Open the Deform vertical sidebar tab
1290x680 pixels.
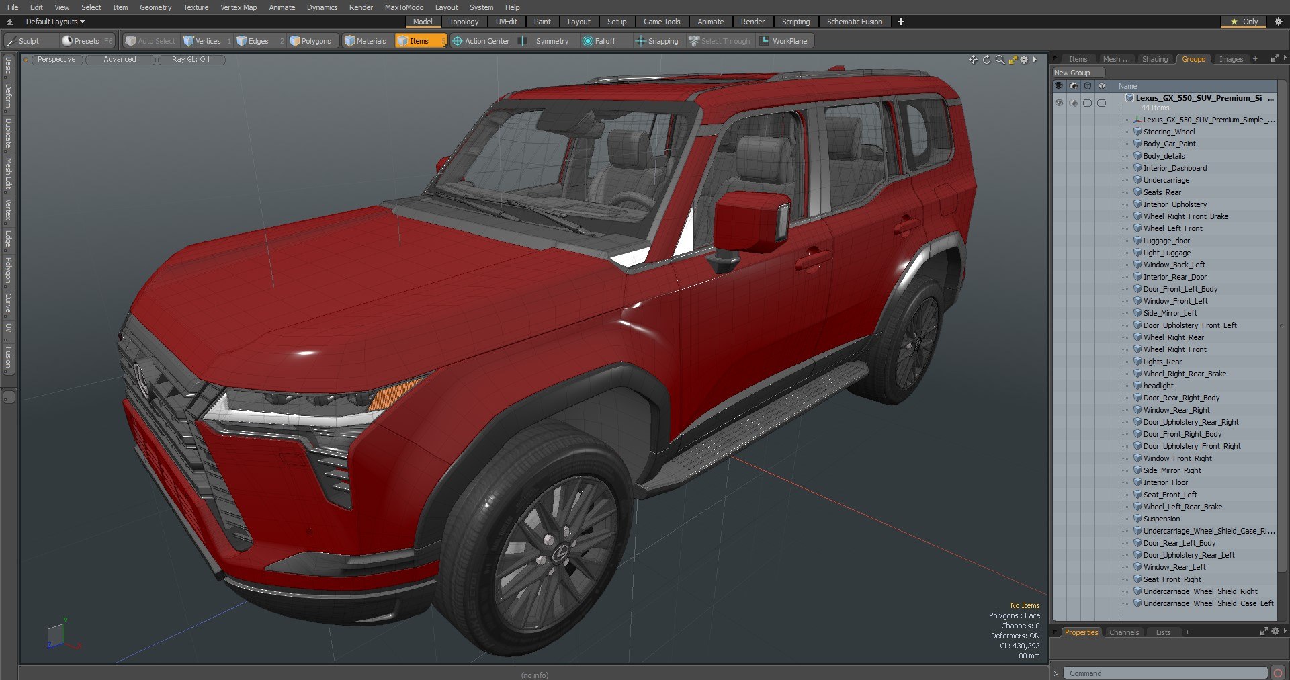pyautogui.click(x=9, y=97)
